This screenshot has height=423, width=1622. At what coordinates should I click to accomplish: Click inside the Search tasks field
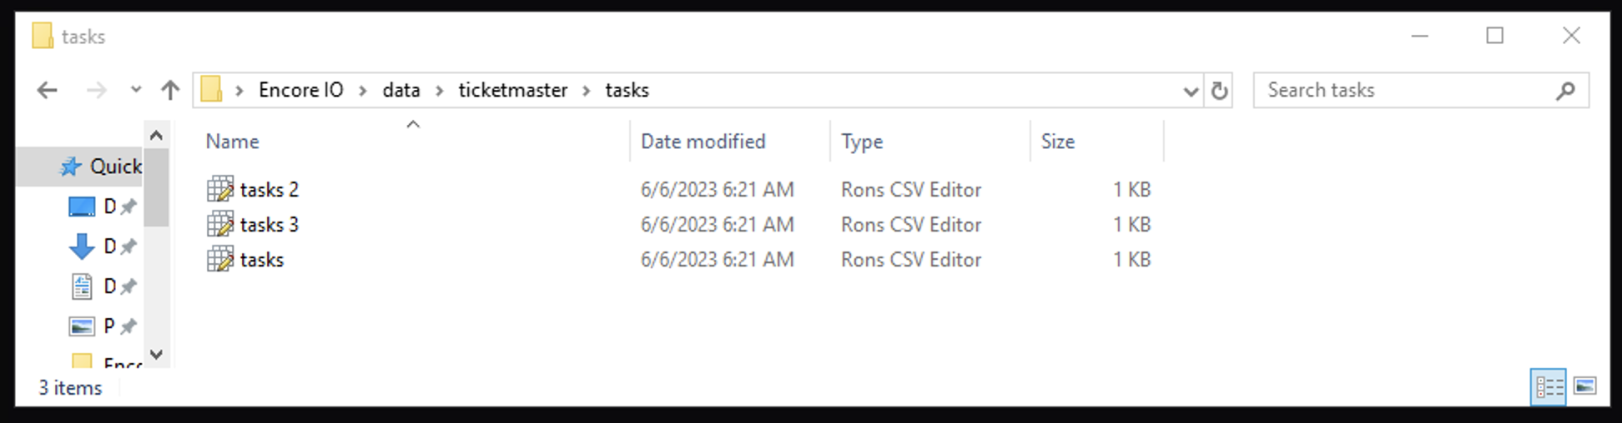click(1402, 90)
